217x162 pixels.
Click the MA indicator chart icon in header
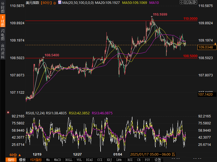click(60, 2)
